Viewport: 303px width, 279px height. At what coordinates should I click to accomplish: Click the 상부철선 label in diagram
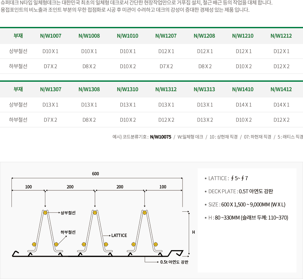[x=68, y=213]
